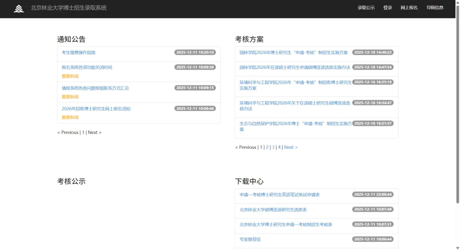
Task: Open the 考生缴费操作指南 notice
Action: 78,53
